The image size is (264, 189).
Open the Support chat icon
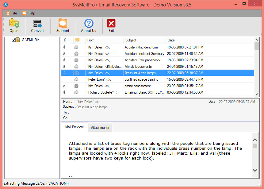click(x=63, y=25)
